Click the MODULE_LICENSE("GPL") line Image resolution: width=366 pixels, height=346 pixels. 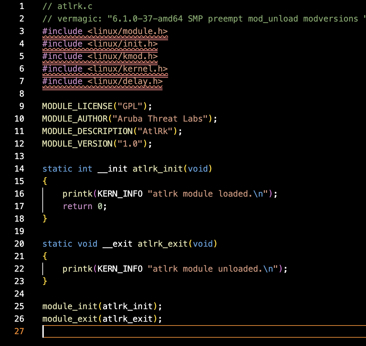pyautogui.click(x=97, y=106)
